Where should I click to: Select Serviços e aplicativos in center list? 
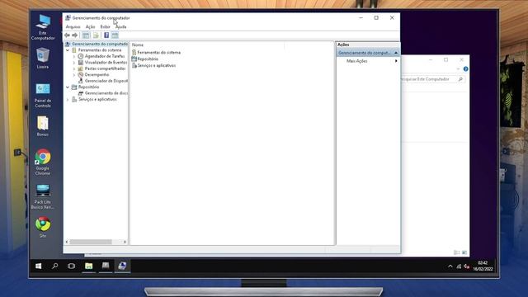point(156,66)
